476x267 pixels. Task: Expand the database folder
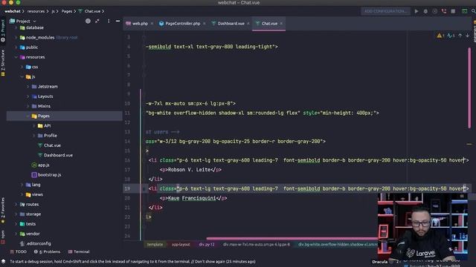pos(16,27)
